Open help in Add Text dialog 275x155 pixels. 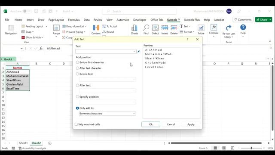187,39
